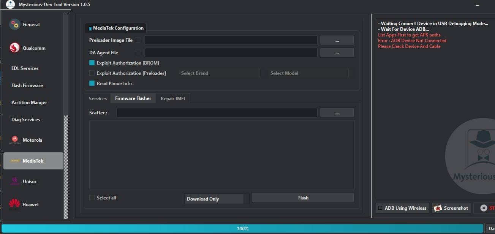The width and height of the screenshot is (495, 234).
Task: Click the STOP circle icon at bottom right
Action: (x=484, y=208)
